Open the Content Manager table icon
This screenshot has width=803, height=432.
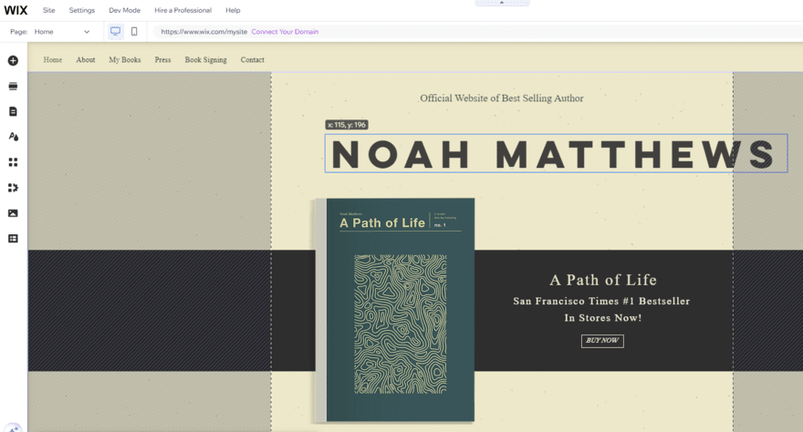point(13,239)
